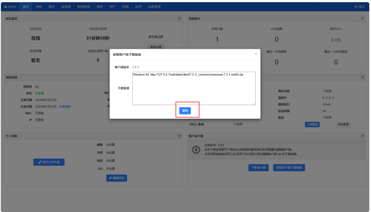
Task: Close the 获取客户端下载链接 dialog with X
Action: [256, 54]
